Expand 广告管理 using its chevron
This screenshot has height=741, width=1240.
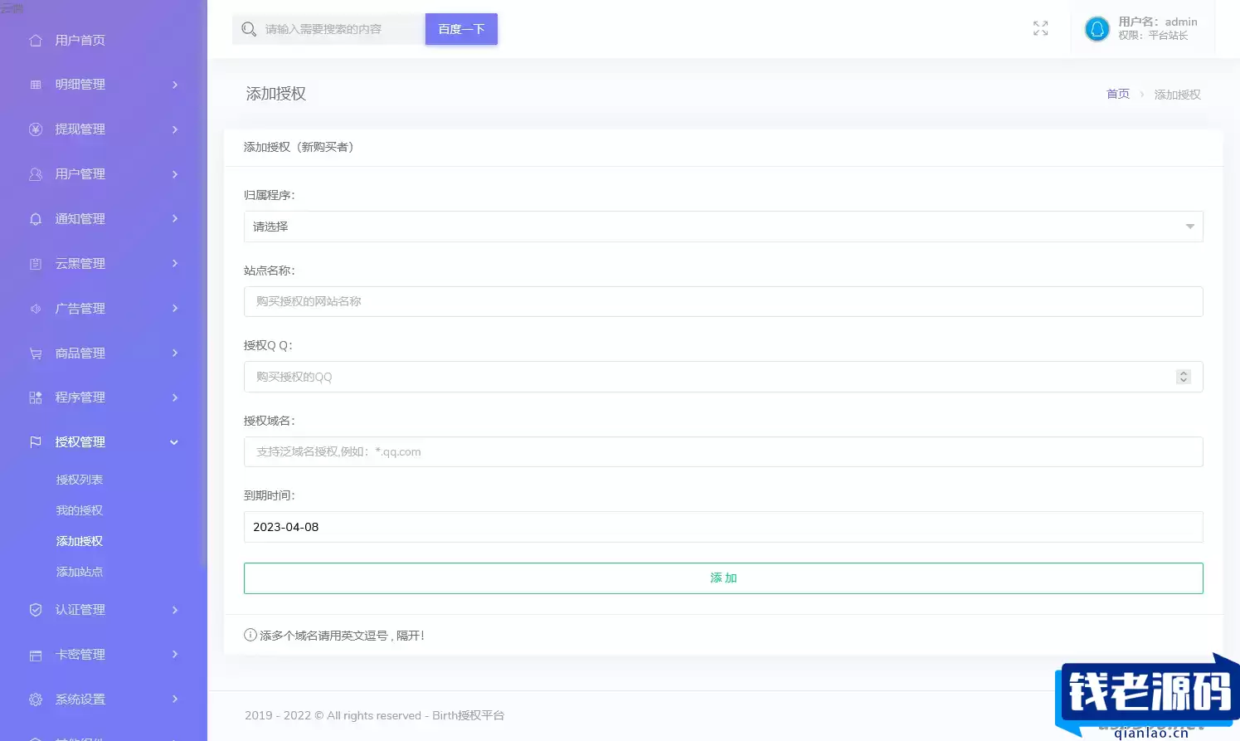[175, 308]
